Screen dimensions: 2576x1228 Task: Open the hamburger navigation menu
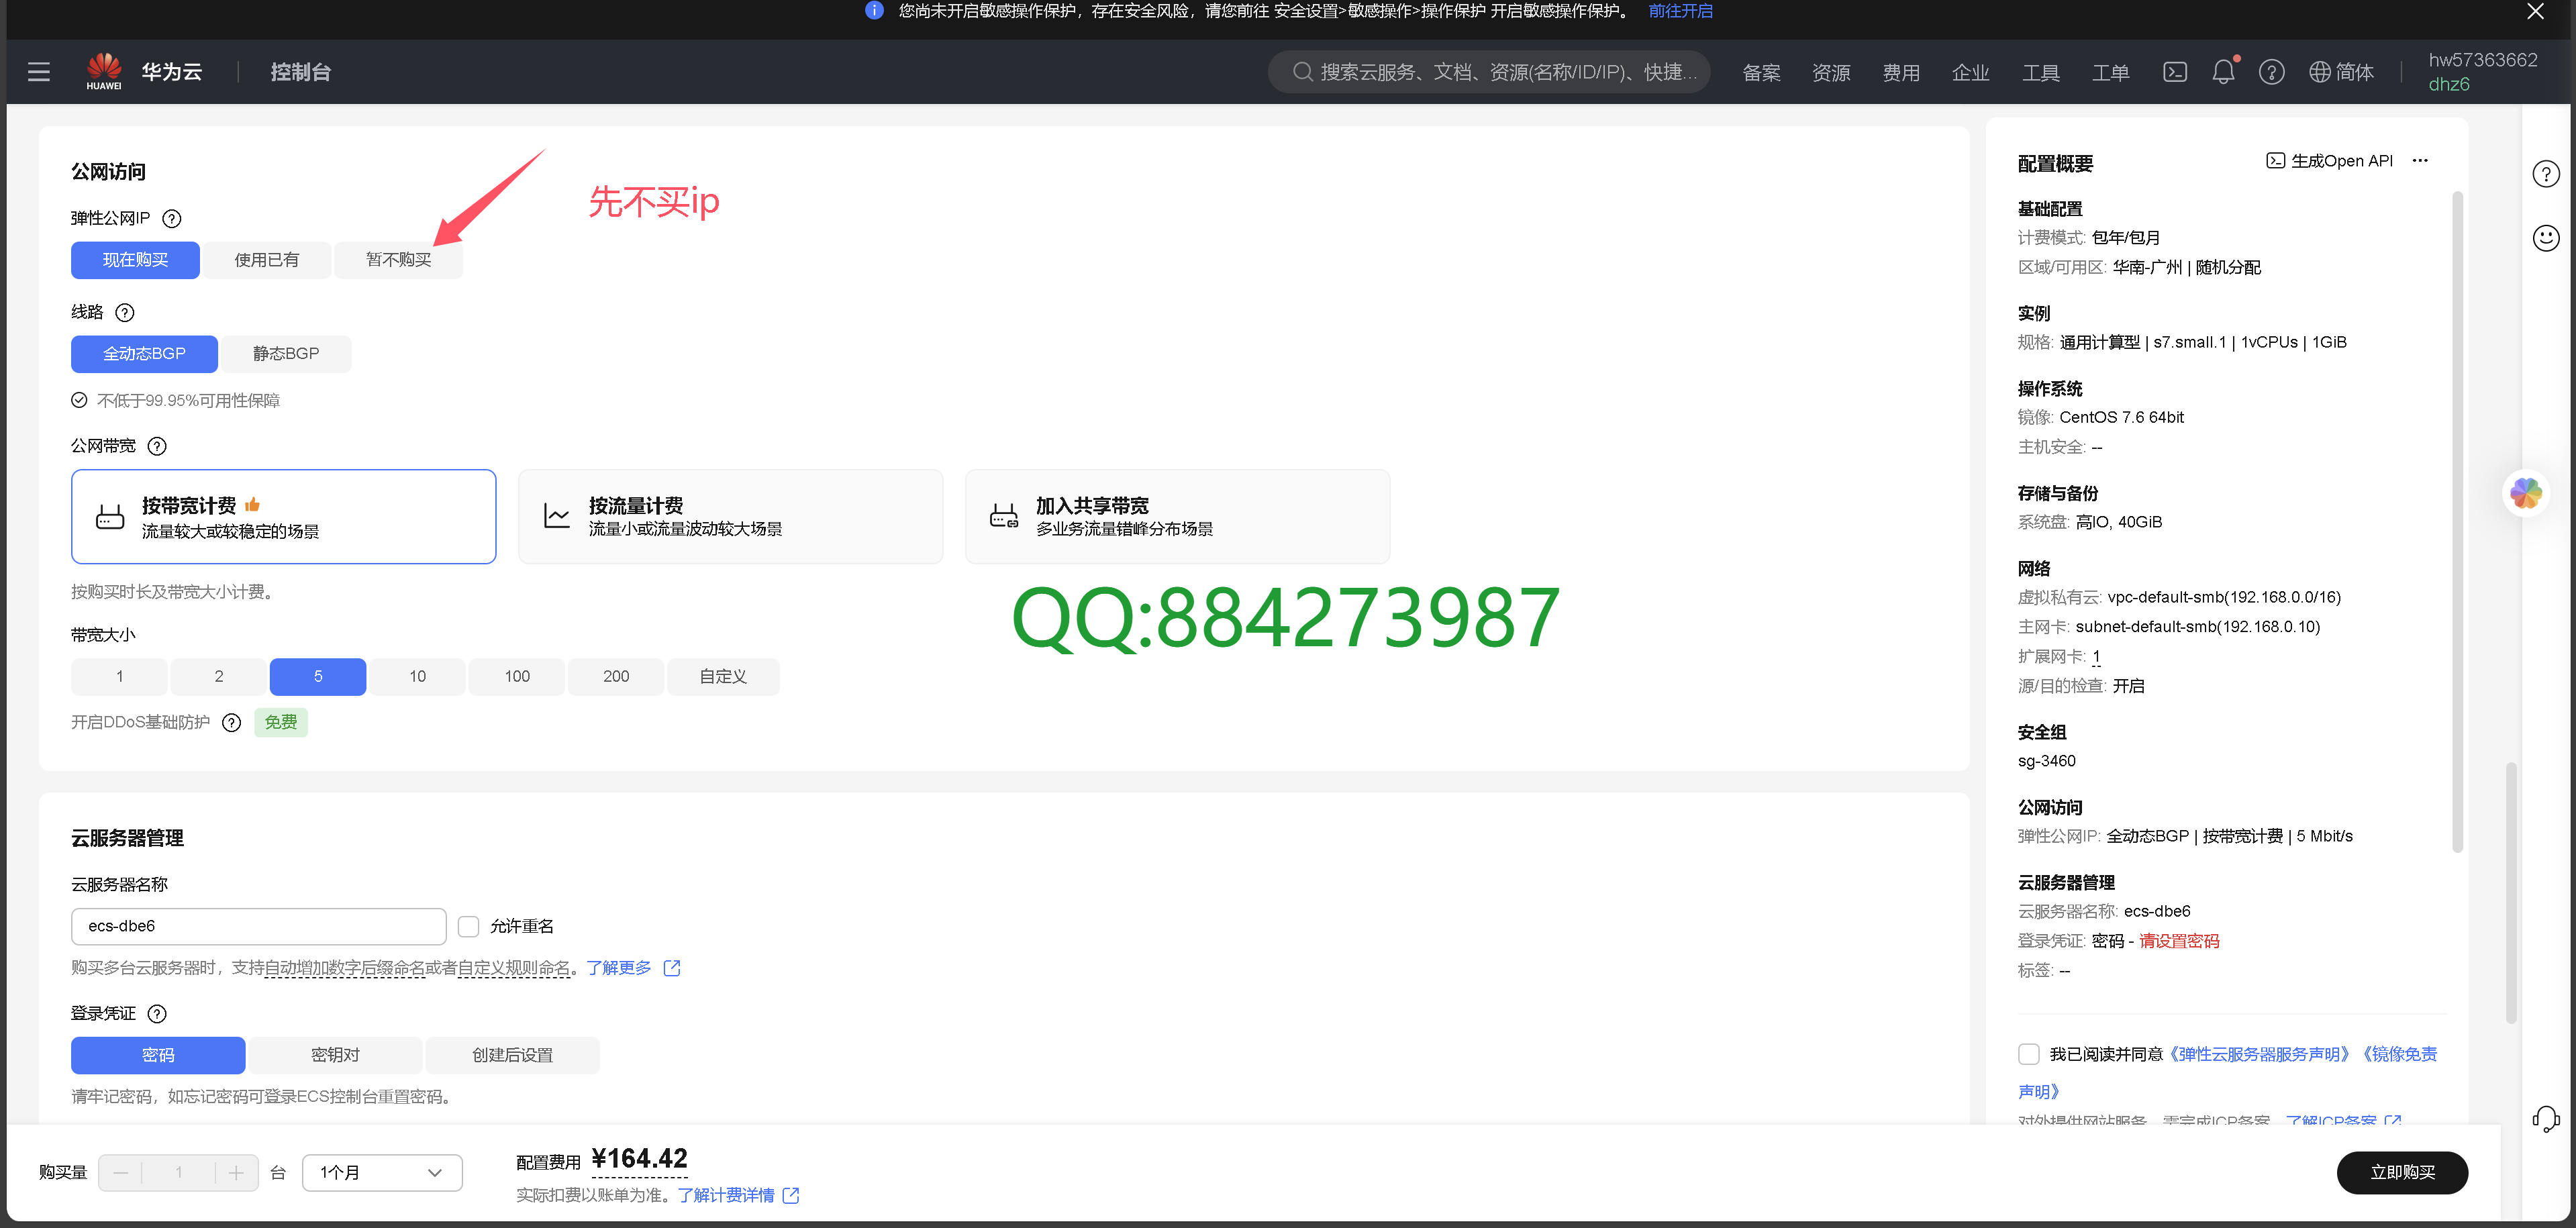pos(39,72)
